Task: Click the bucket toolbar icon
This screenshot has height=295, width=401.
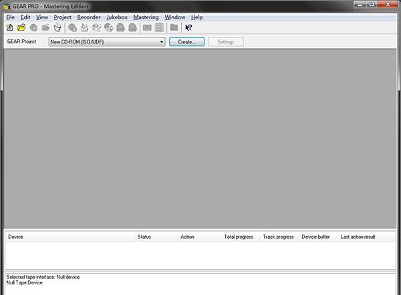Action: (x=57, y=27)
